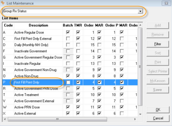Select the Inactivate Regular description
The height and width of the screenshot is (126, 172).
27,64
